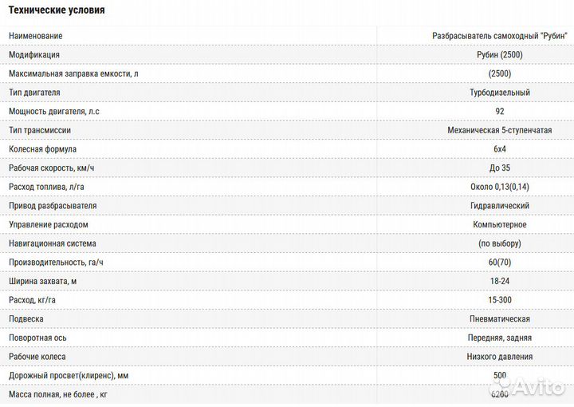Select the "Навигационная система" row label
574x407 pixels.
52,243
